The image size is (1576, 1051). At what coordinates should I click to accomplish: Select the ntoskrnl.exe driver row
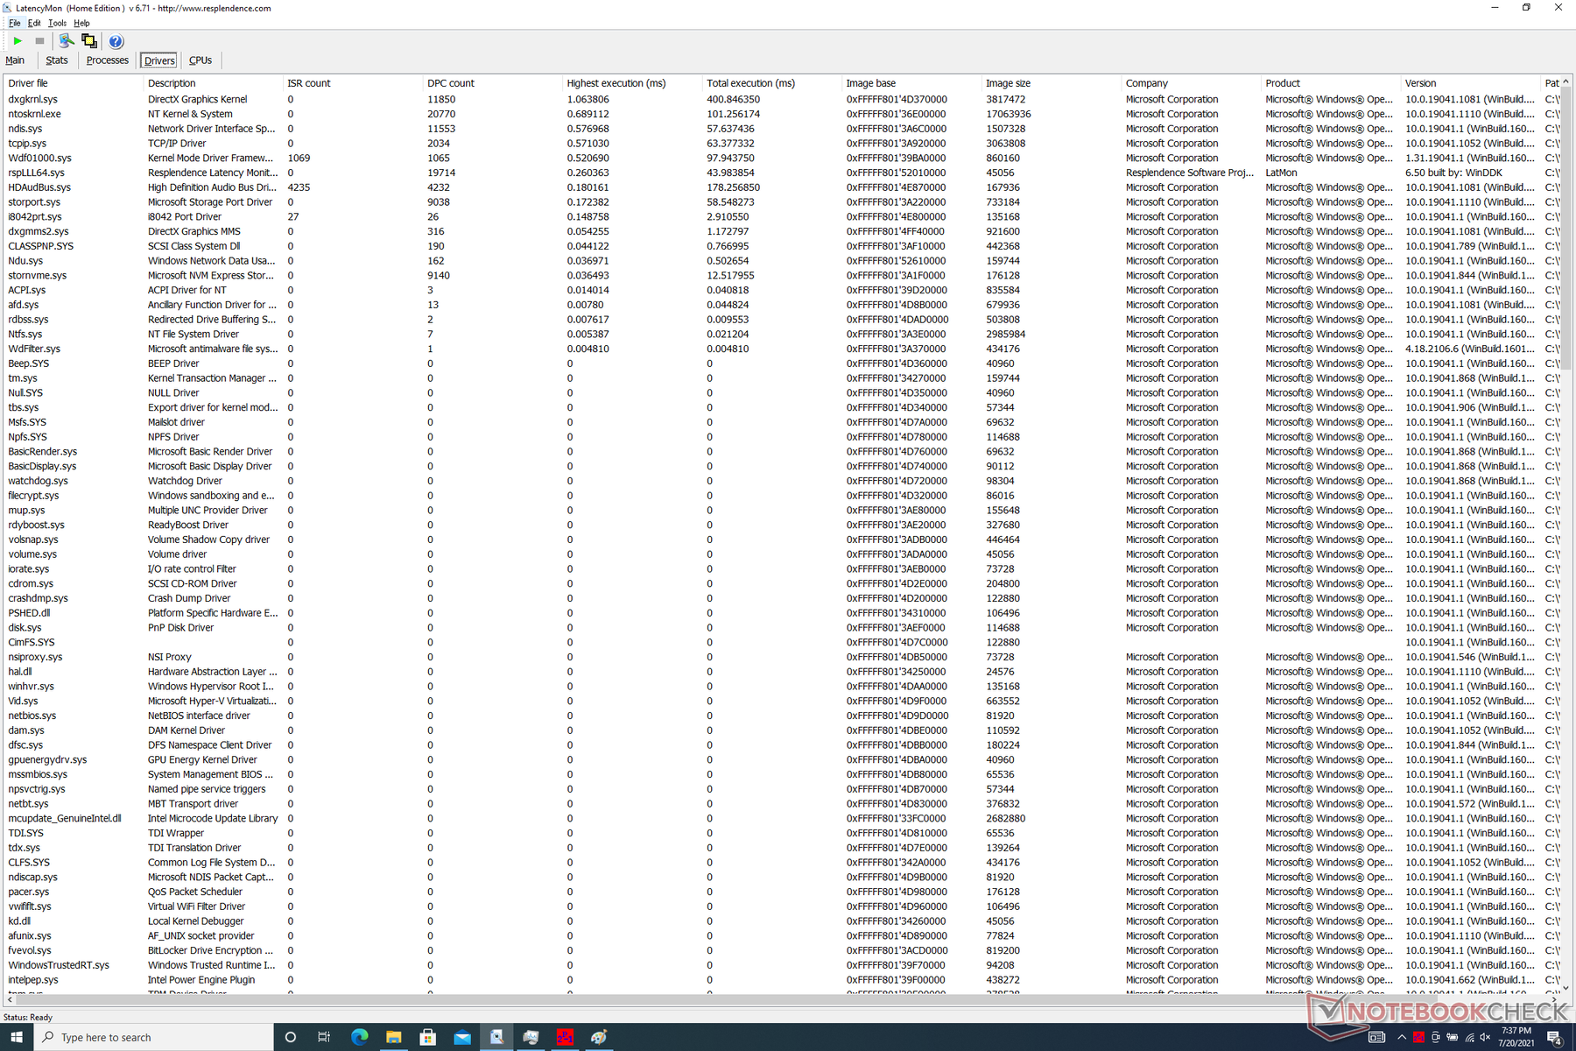point(781,114)
